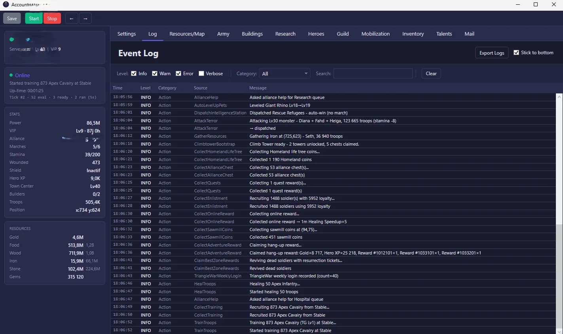Click TriangleWarWeeklyLogin source cell
The image size is (563, 334).
[218, 276]
